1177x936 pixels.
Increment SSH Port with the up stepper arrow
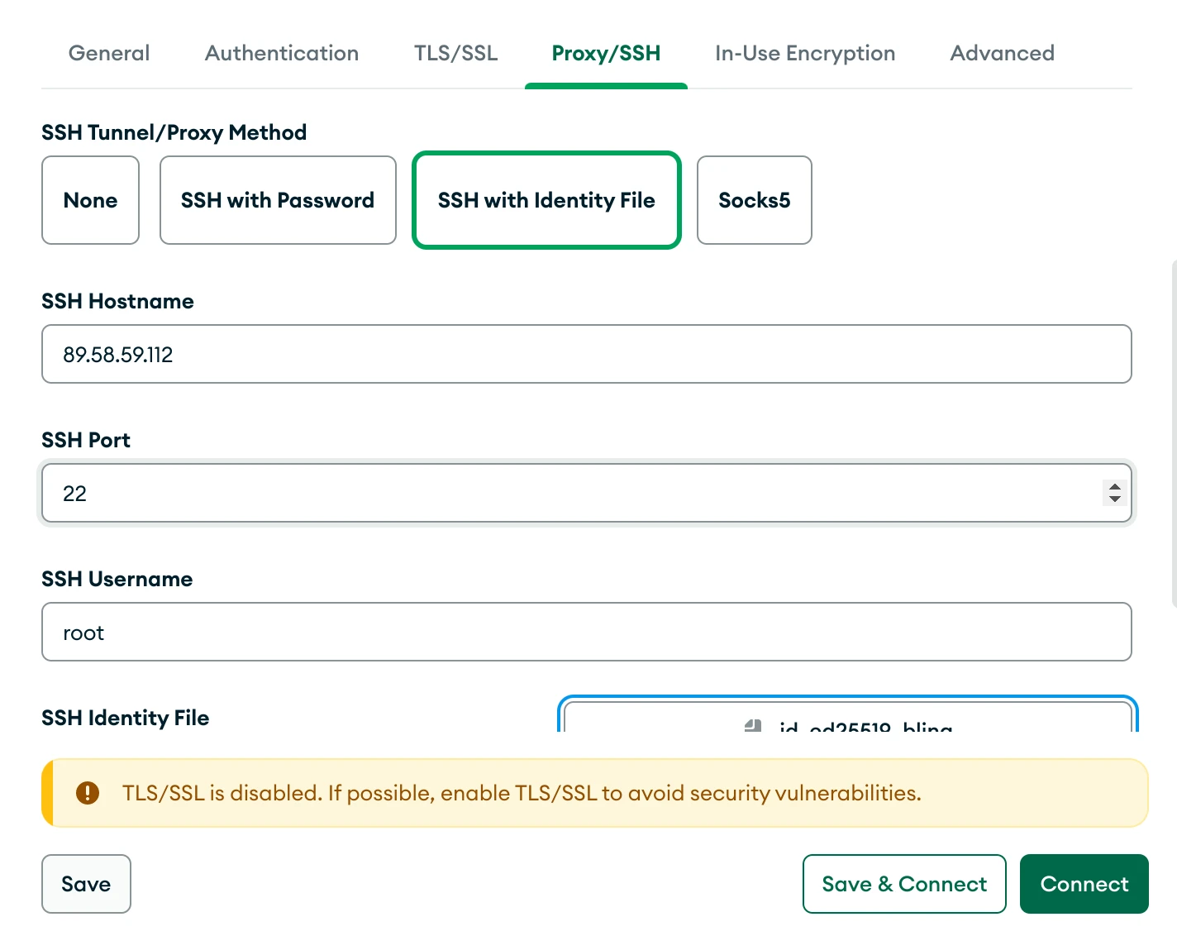[1115, 487]
